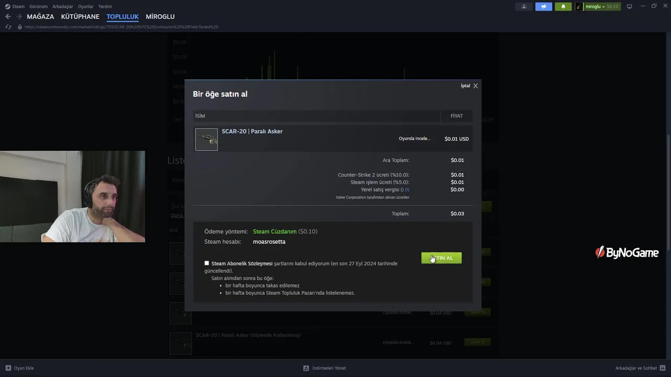Click the moasrosetta account name
Viewport: 671px width, 377px height.
click(x=269, y=242)
